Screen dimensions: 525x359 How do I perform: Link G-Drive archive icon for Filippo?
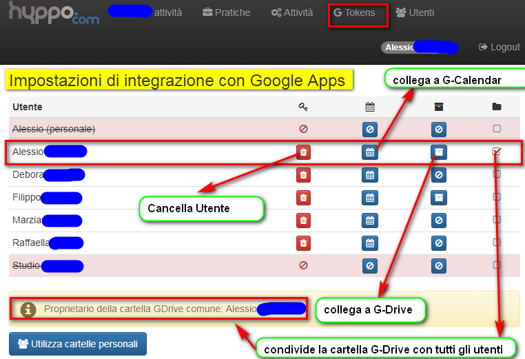[439, 198]
